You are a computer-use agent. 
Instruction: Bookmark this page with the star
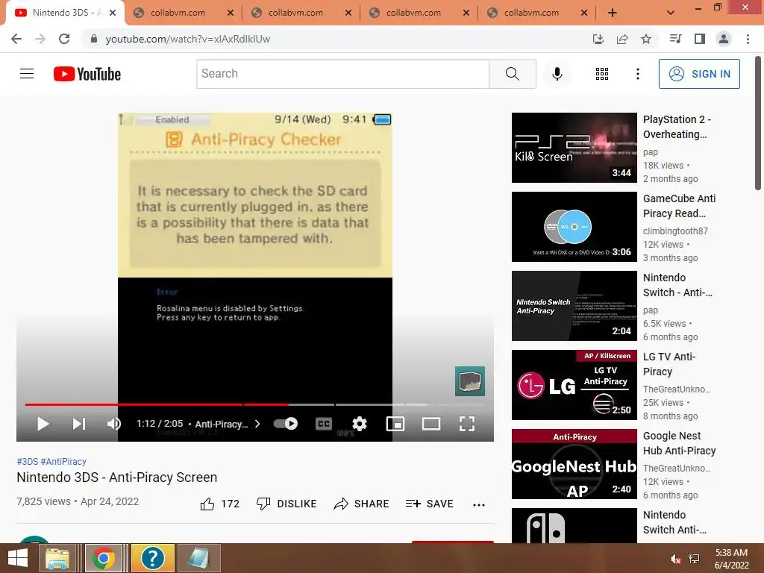tap(646, 39)
